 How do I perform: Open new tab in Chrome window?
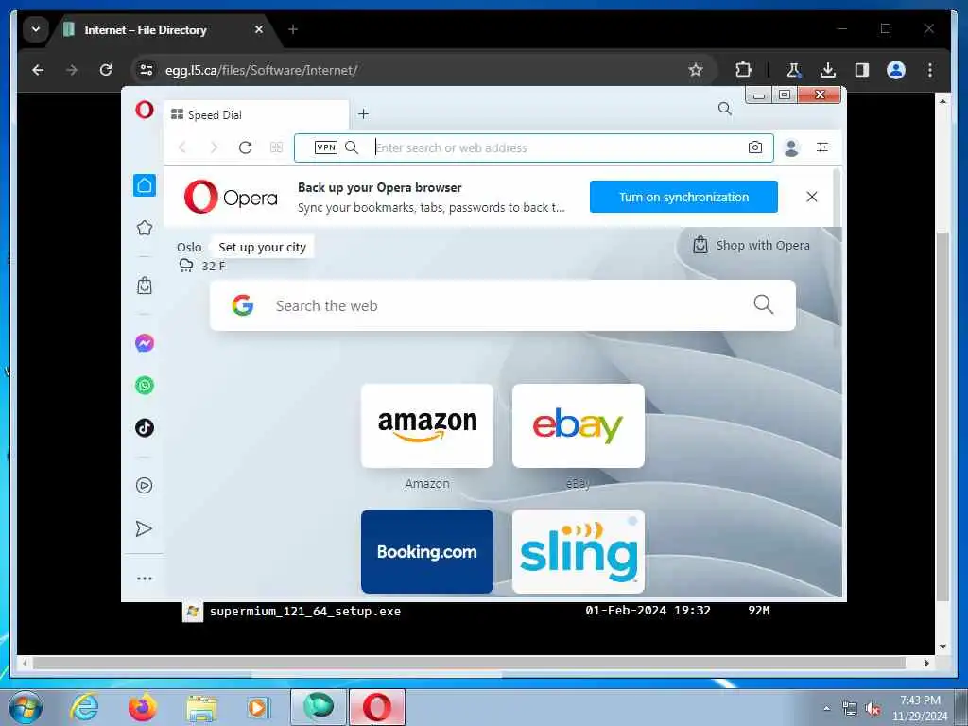click(x=293, y=29)
